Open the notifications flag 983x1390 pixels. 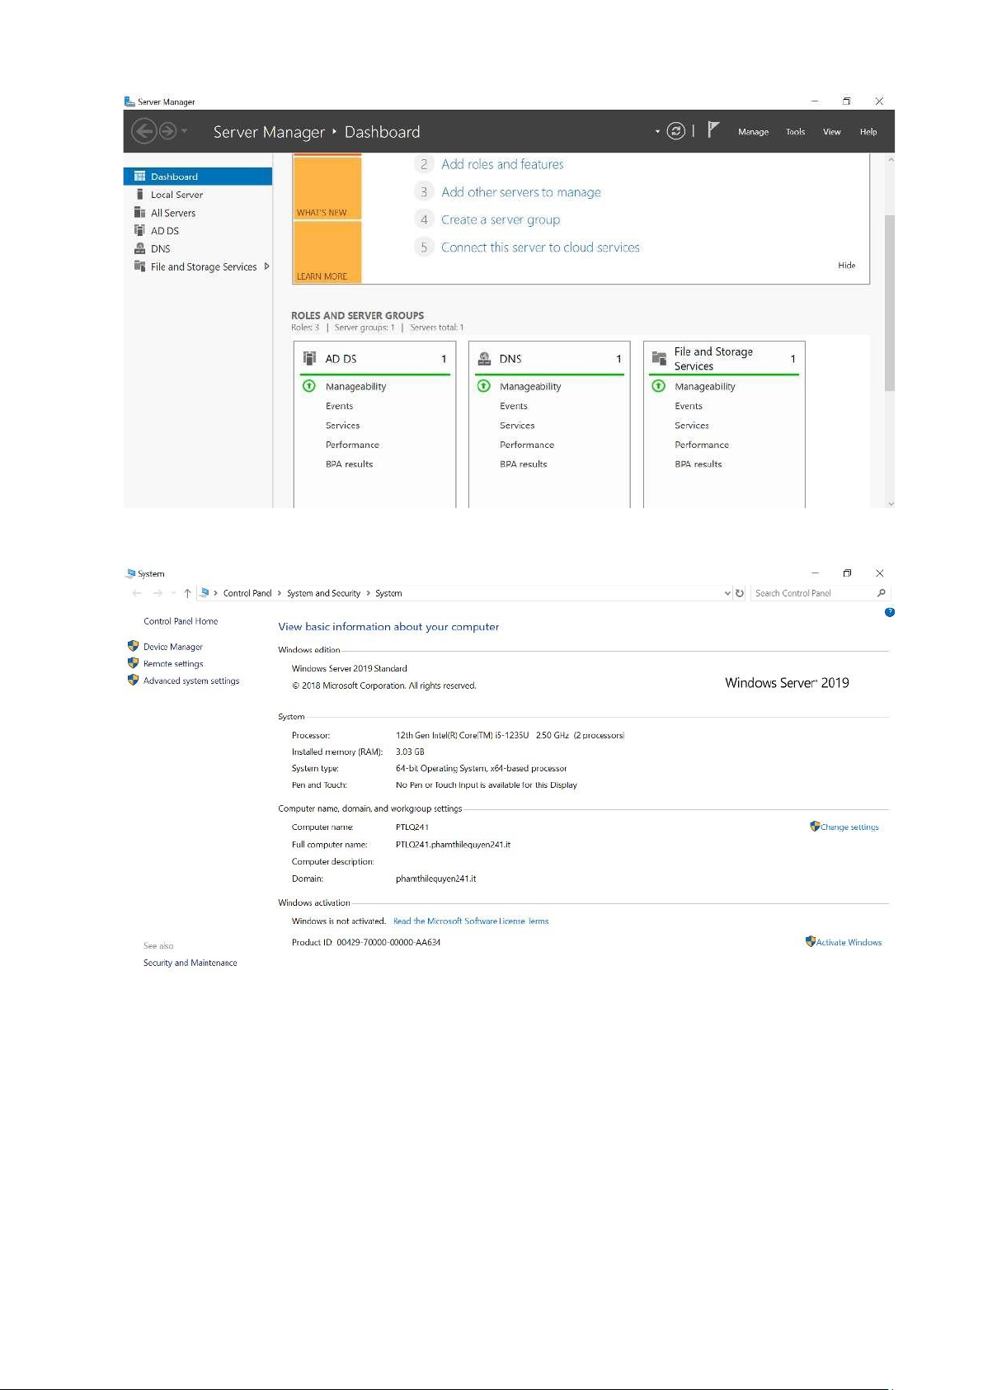pos(714,130)
